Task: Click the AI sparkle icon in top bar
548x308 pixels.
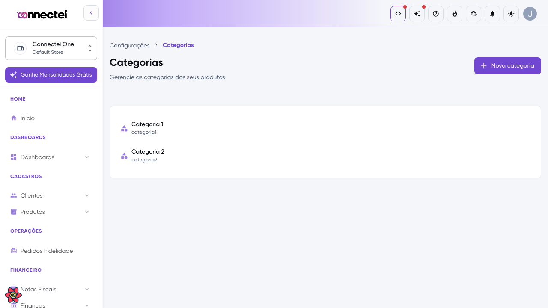Action: pos(417,14)
